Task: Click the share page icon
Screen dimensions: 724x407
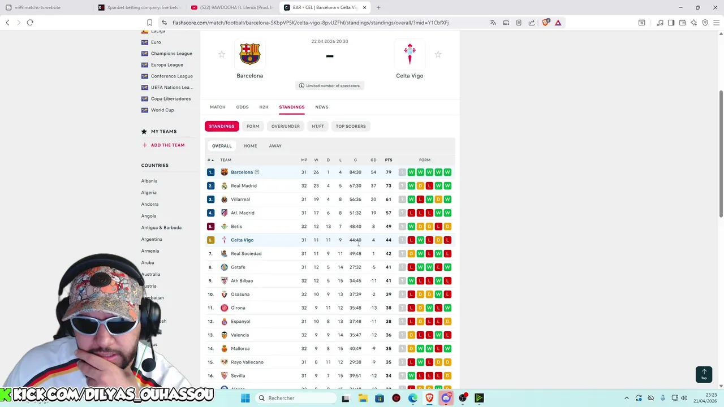Action: pos(532,23)
